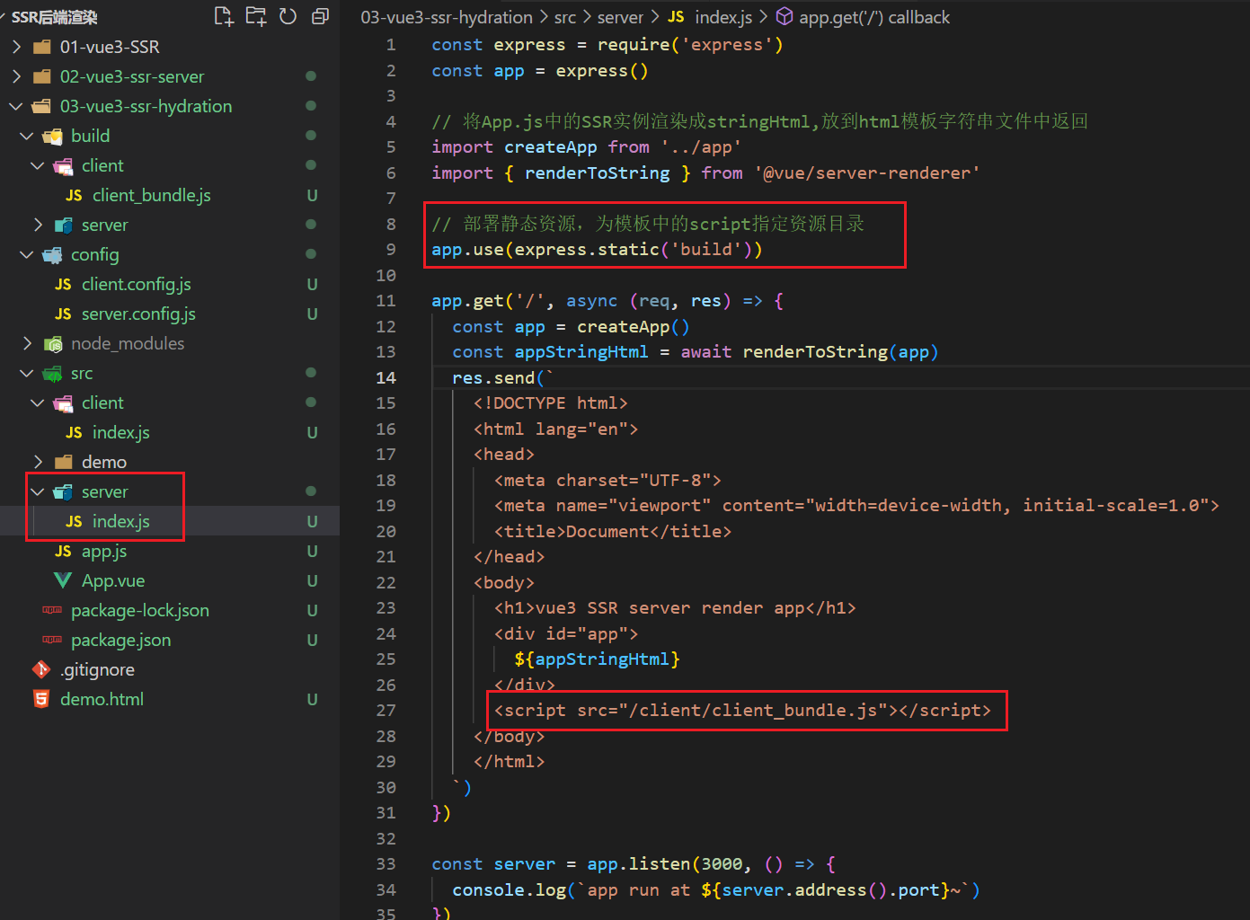Collapse the 03-vue3-ssr-hydration folder

coord(16,106)
